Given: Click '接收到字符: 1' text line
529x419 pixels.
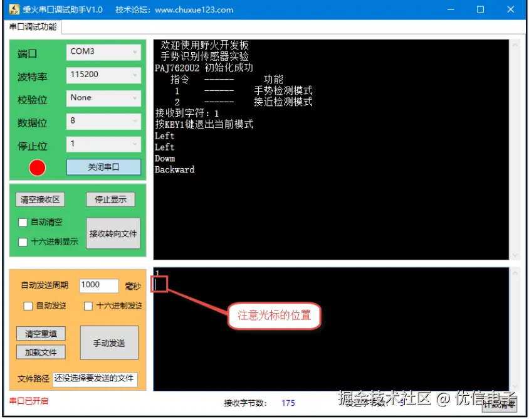Looking at the screenshot, I should (x=187, y=113).
